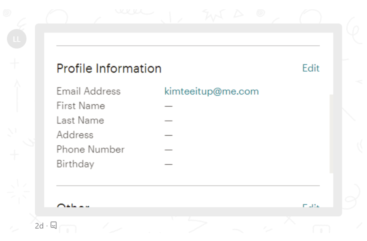Click the 2d timestamp
The height and width of the screenshot is (241, 367).
coord(39,226)
